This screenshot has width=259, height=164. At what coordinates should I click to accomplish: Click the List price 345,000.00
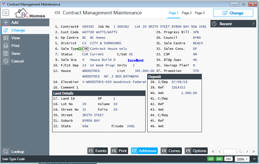point(144,71)
